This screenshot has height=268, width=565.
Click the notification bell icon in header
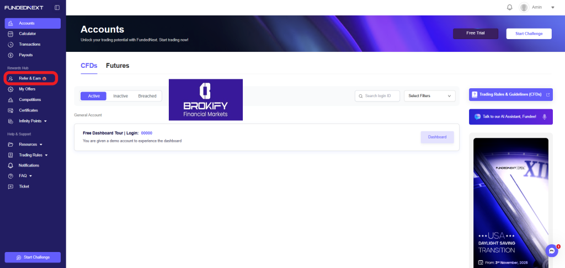tap(509, 7)
